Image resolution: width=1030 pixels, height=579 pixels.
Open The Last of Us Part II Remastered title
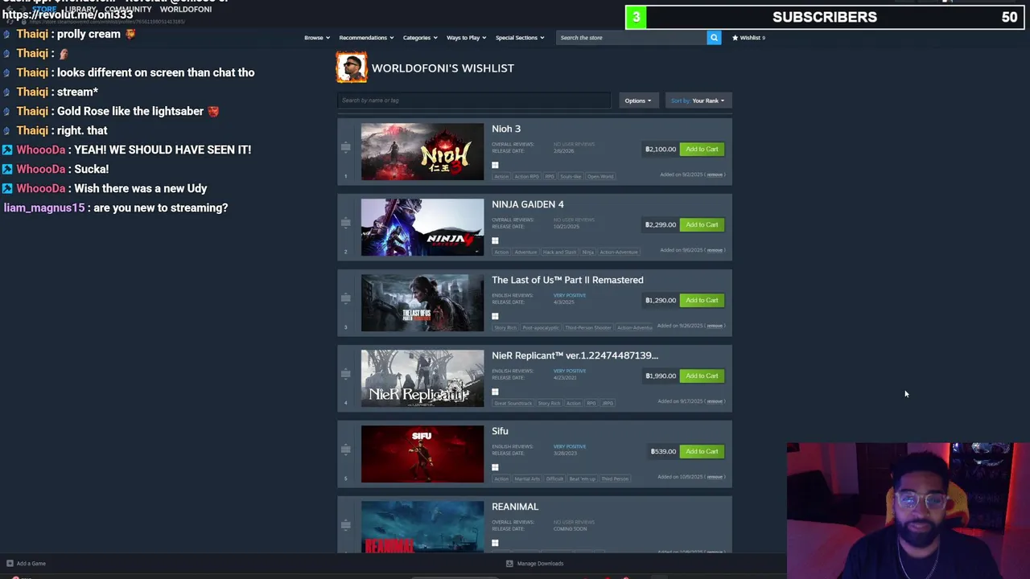tap(567, 280)
